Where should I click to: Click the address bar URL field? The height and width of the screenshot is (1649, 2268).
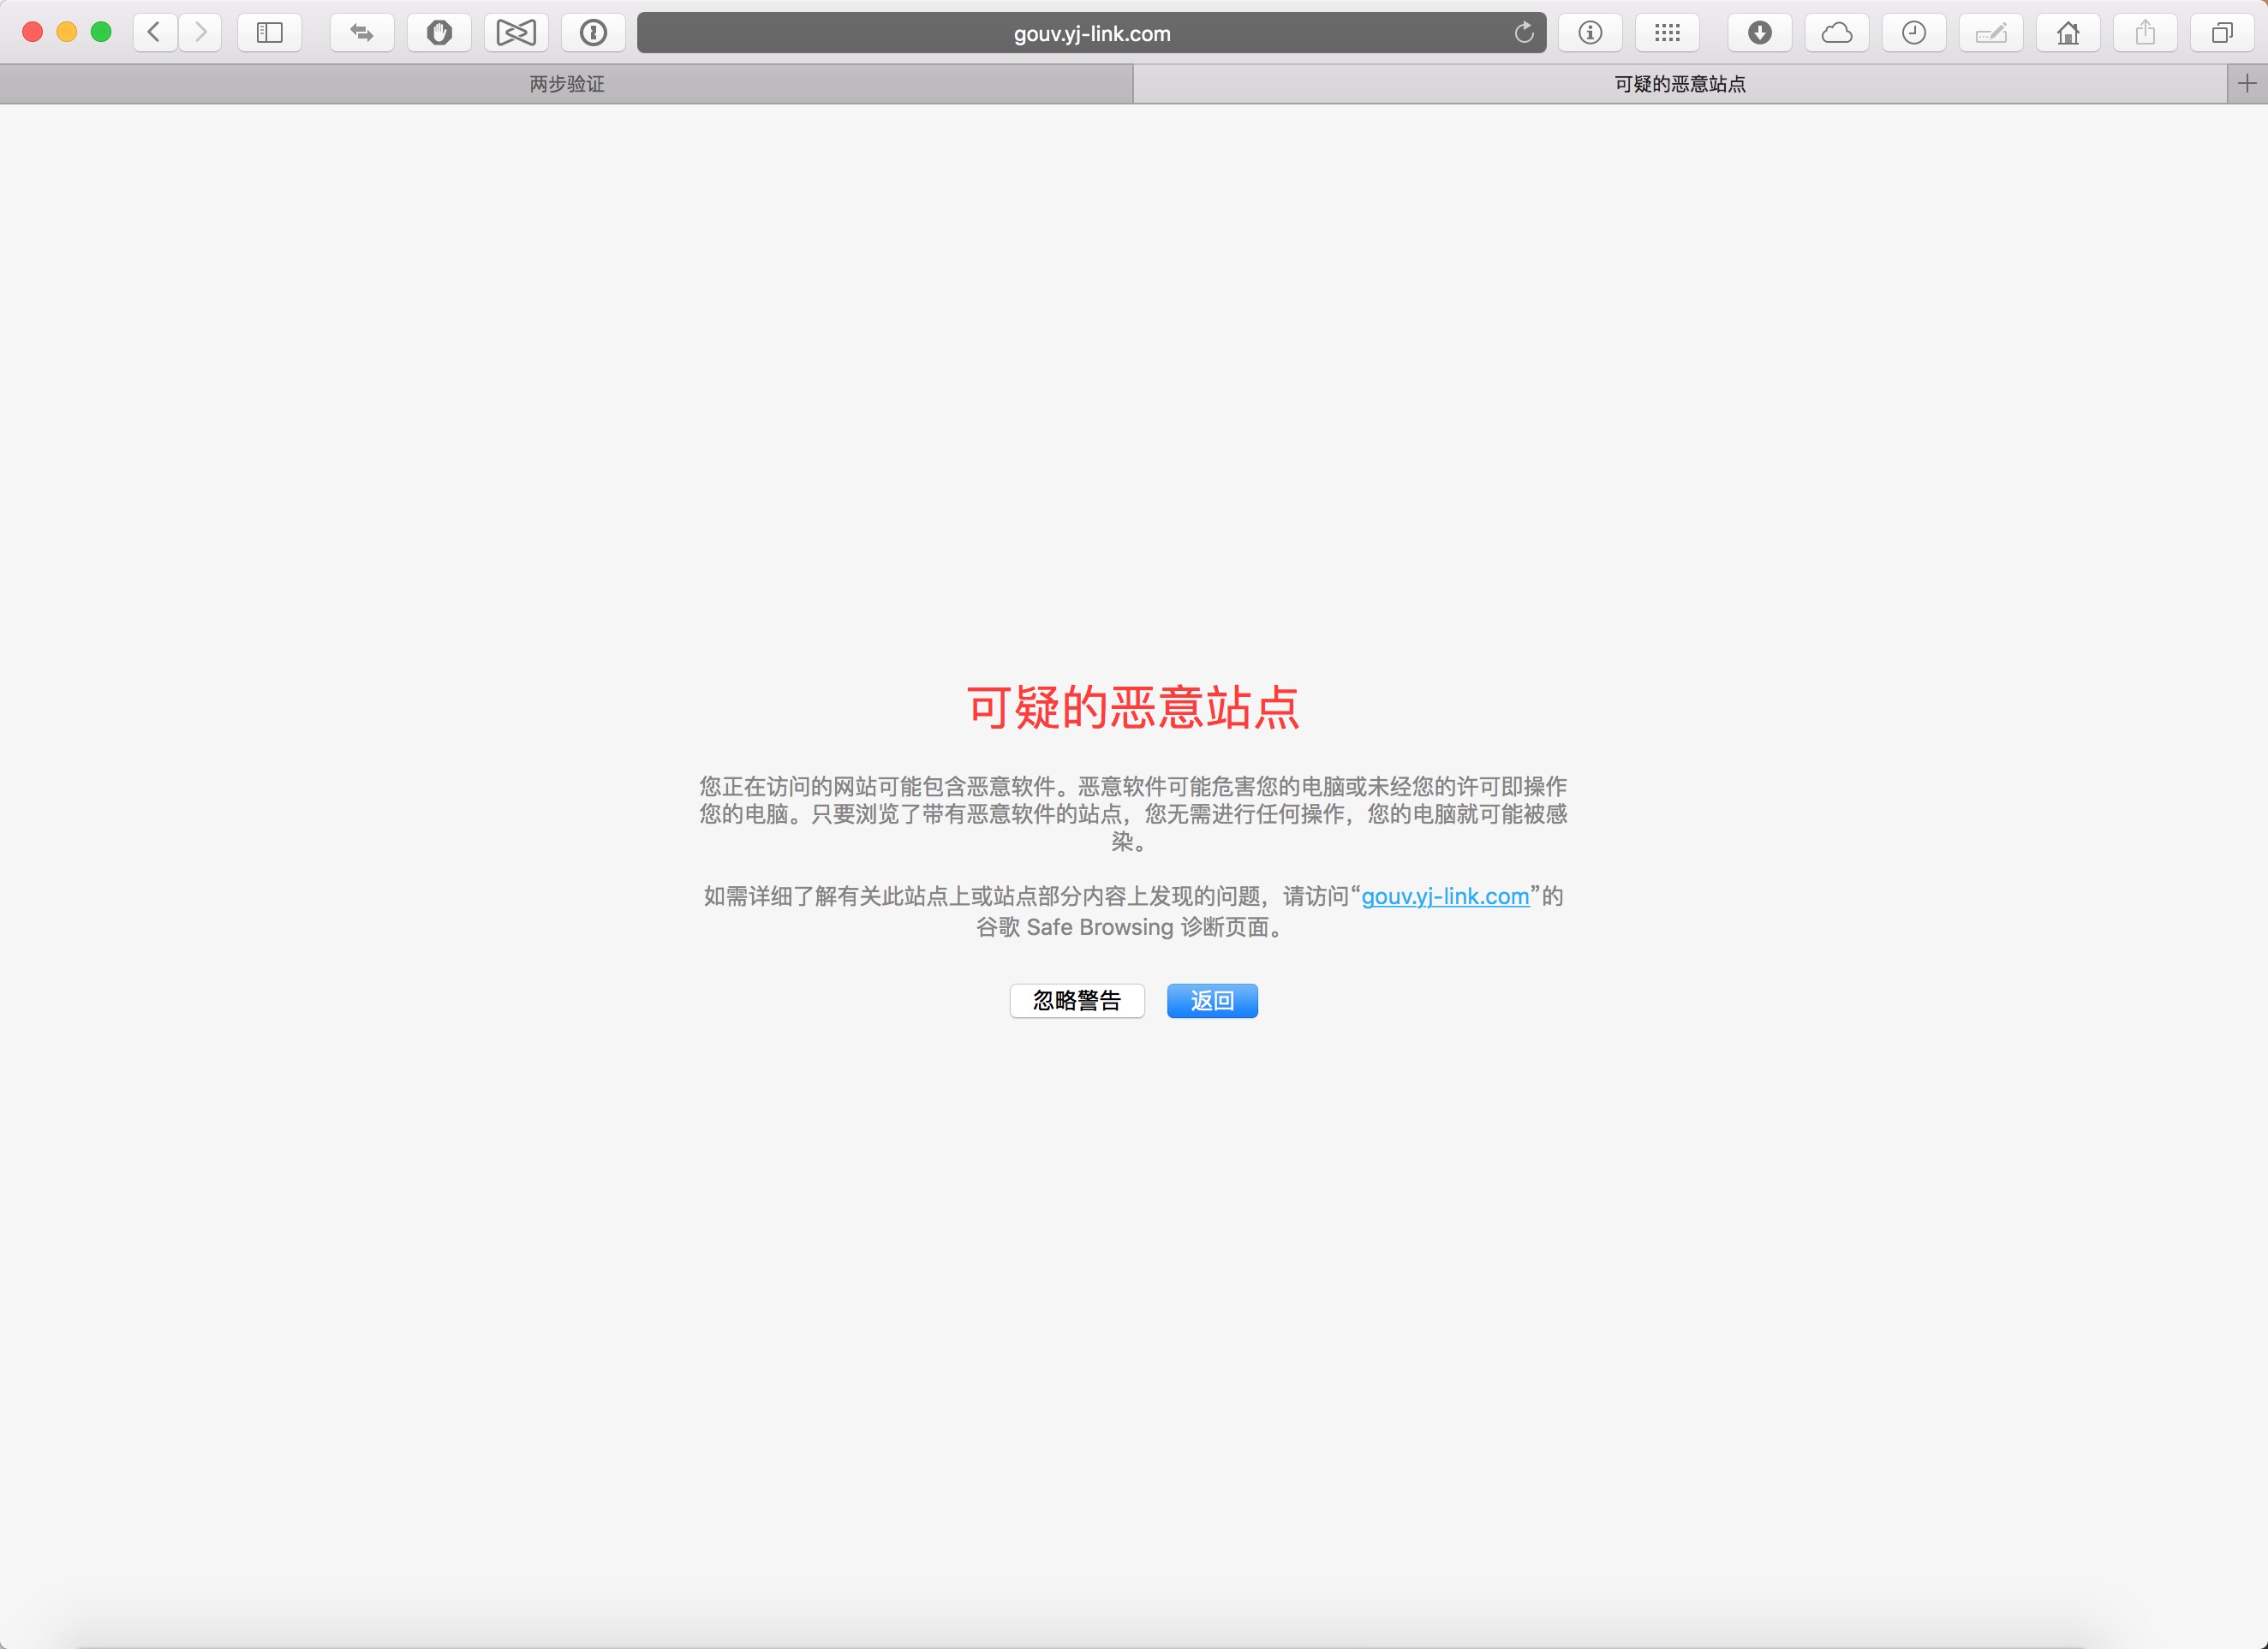1090,33
